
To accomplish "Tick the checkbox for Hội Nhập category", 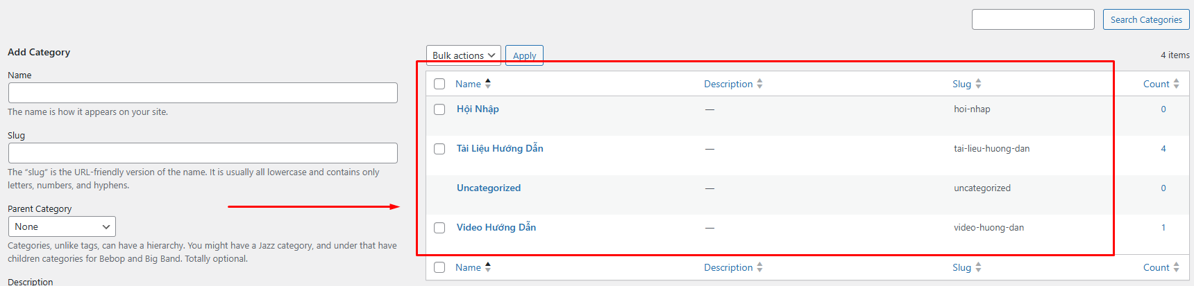I will [439, 109].
